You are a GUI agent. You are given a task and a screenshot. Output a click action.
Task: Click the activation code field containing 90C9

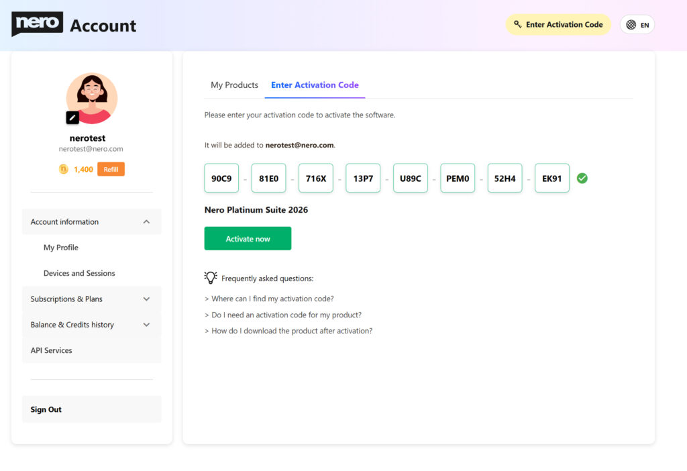221,177
